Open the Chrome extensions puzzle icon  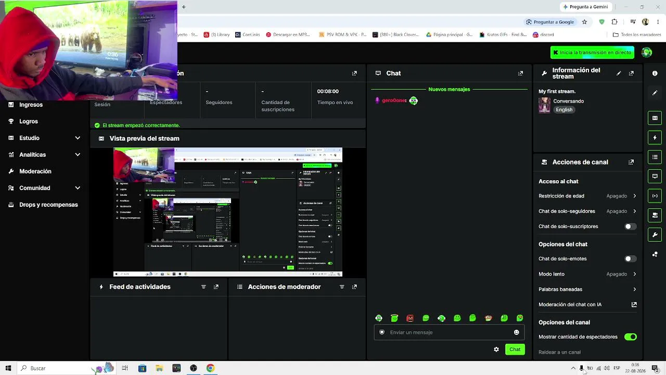pos(614,22)
